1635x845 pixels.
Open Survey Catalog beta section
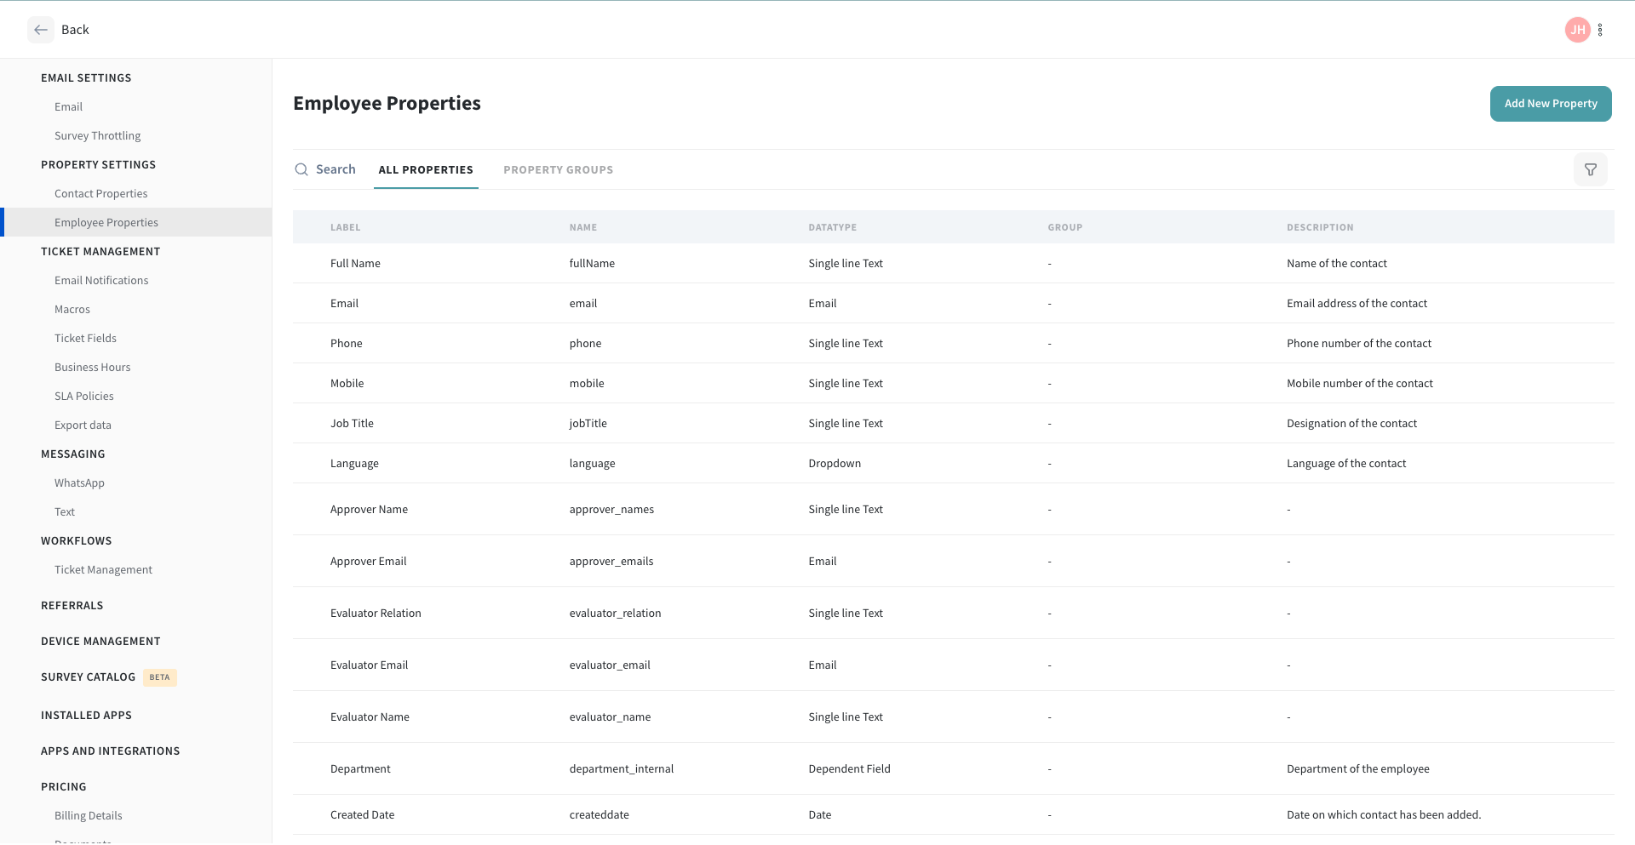coord(89,677)
